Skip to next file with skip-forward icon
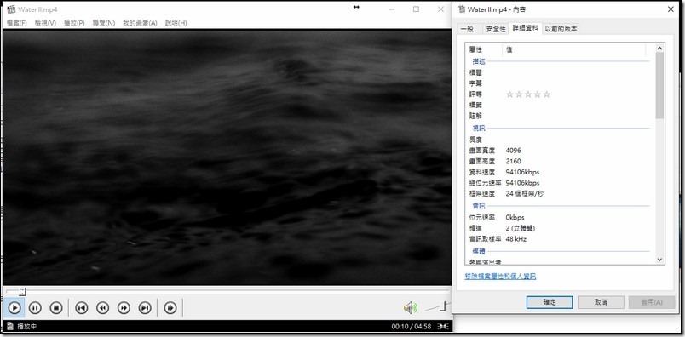685x337 pixels. (145, 308)
